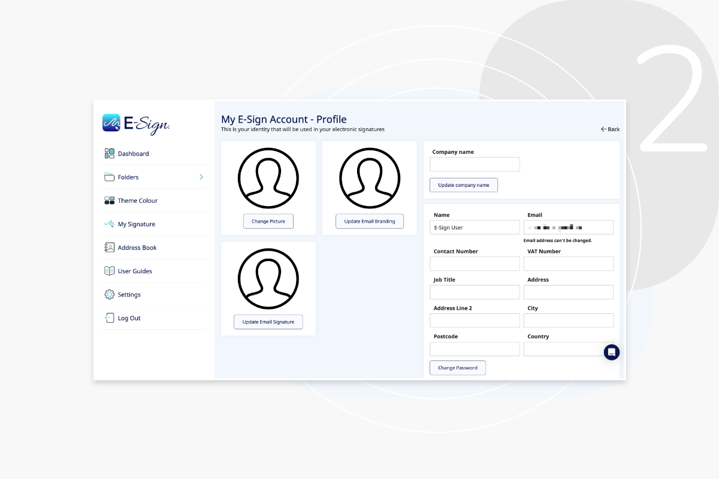Click Update Email Branding button

[370, 222]
